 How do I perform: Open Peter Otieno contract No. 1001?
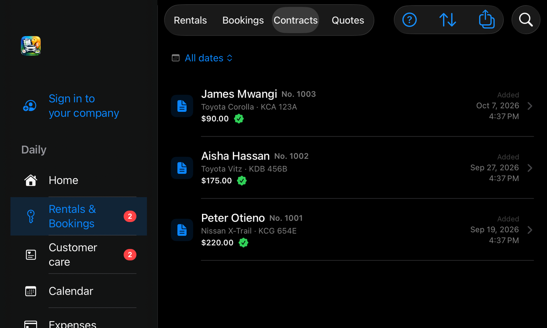point(352,230)
